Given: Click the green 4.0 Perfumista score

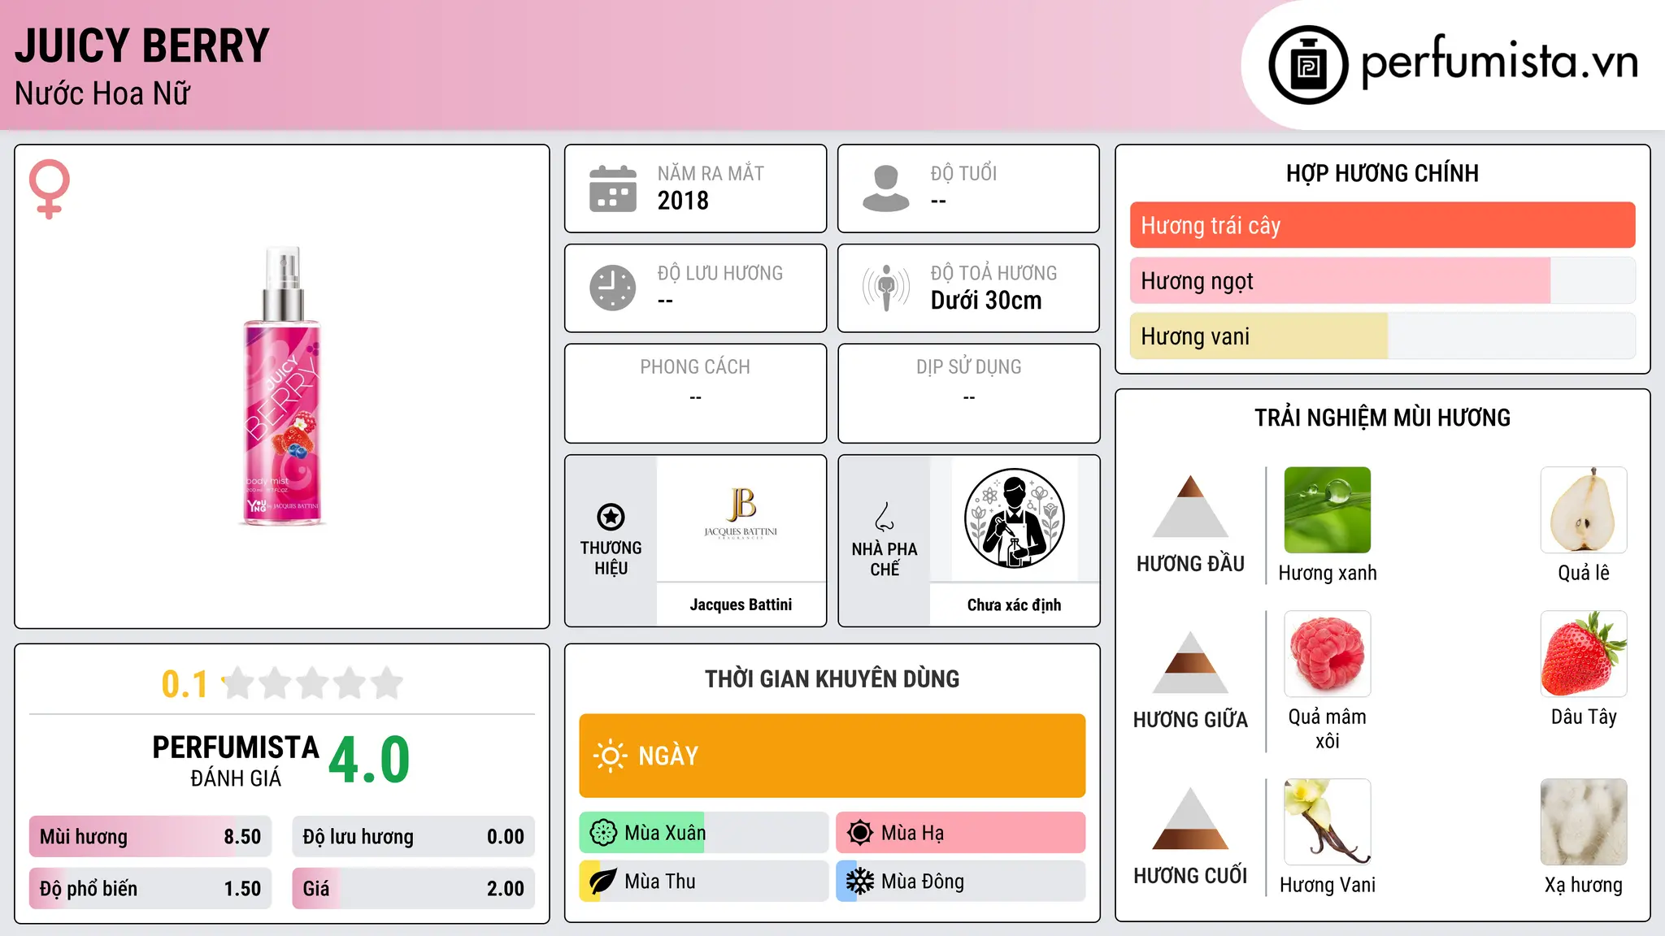Looking at the screenshot, I should coord(369,760).
